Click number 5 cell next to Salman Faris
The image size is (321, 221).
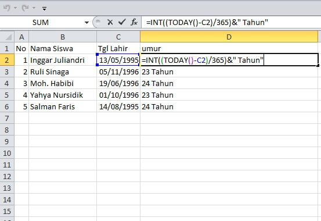pos(21,106)
